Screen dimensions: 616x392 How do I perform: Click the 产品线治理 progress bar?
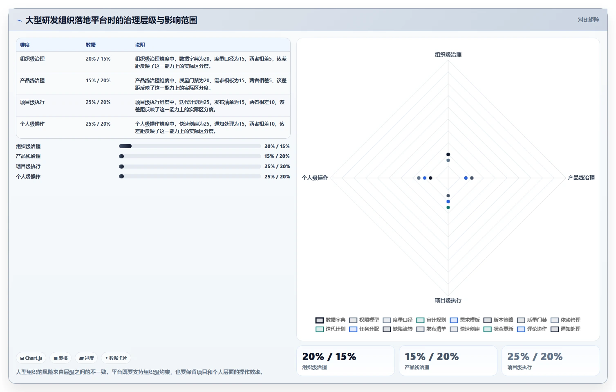(190, 156)
